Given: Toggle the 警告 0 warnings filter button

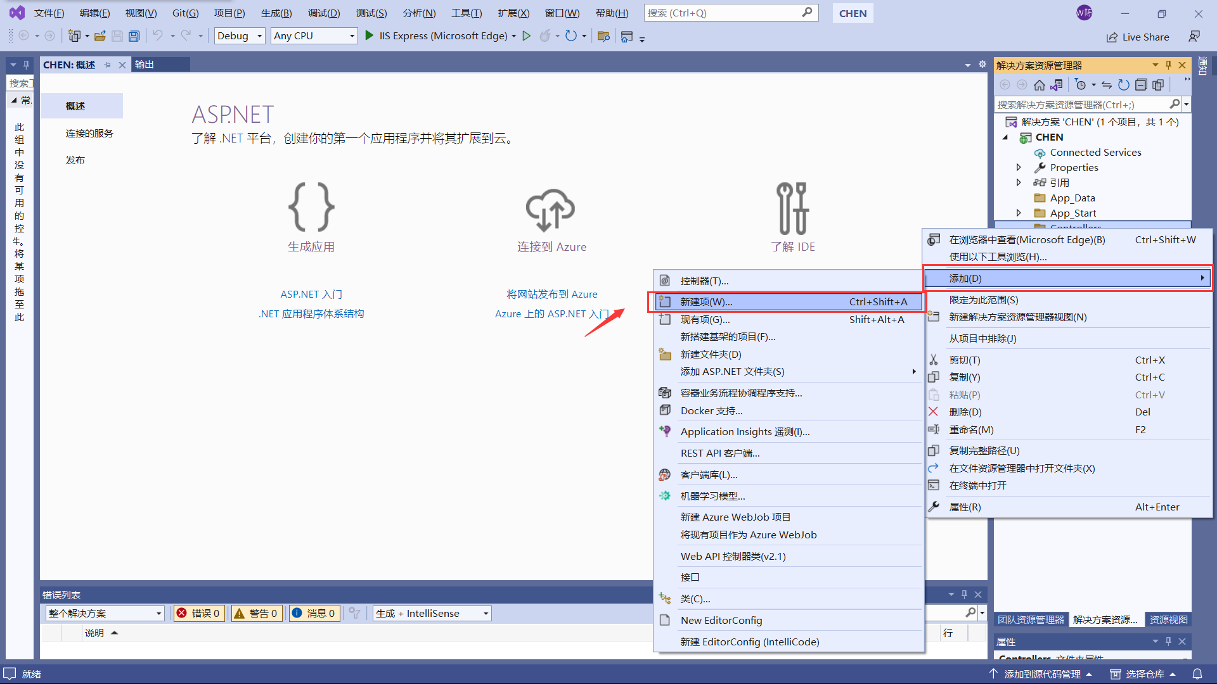Looking at the screenshot, I should (x=257, y=613).
